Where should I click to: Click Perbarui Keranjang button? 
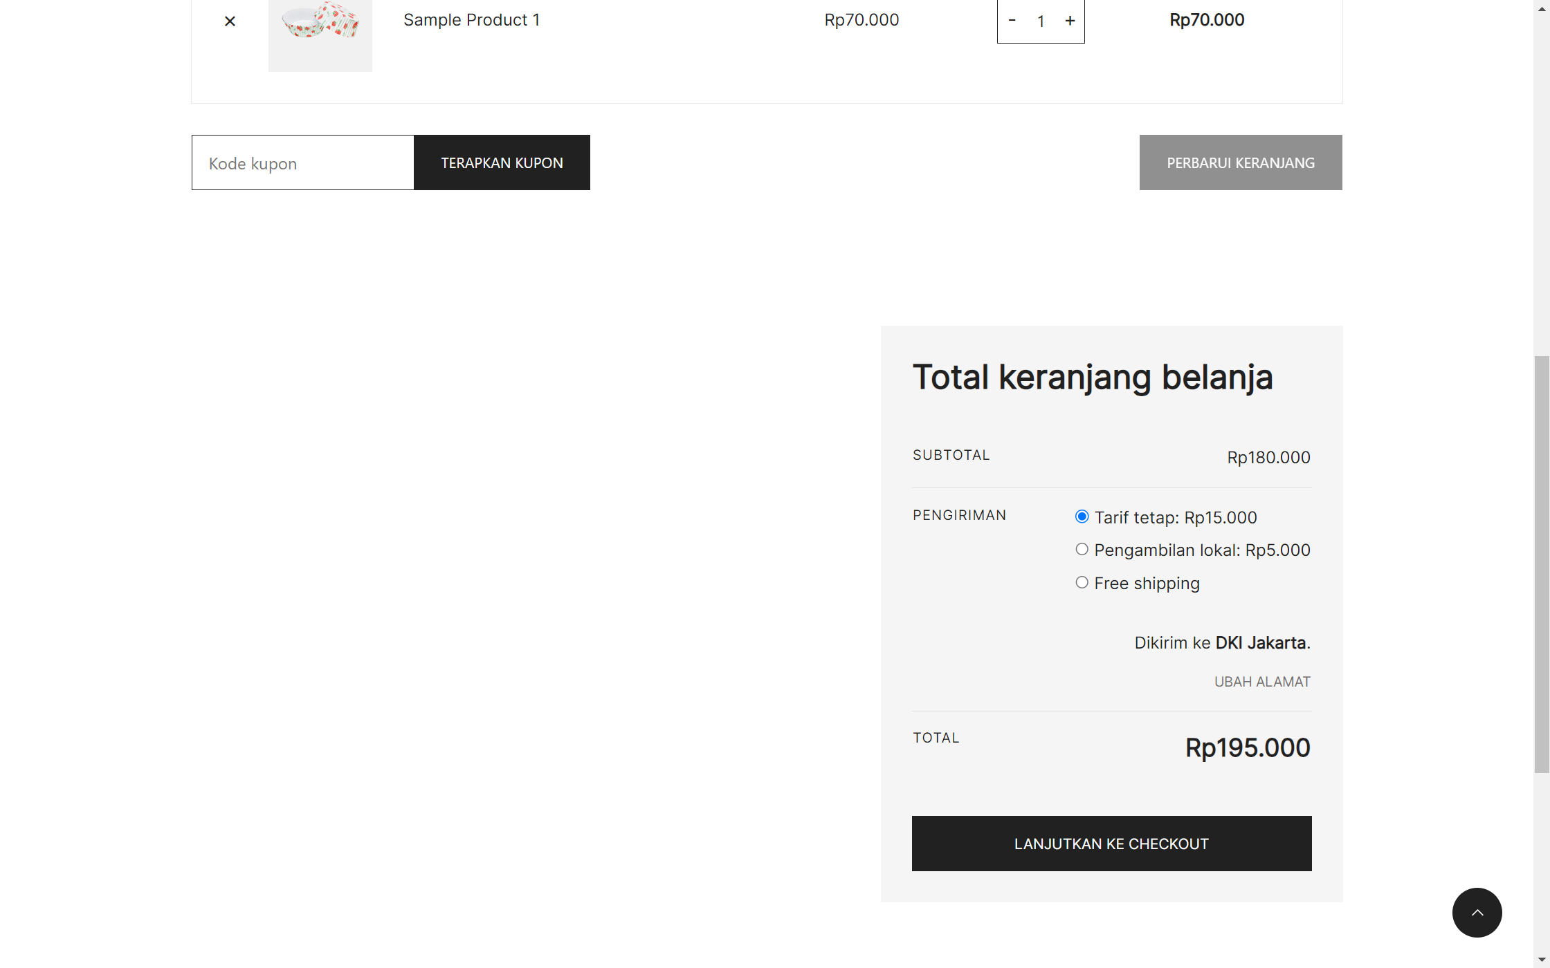click(x=1241, y=163)
